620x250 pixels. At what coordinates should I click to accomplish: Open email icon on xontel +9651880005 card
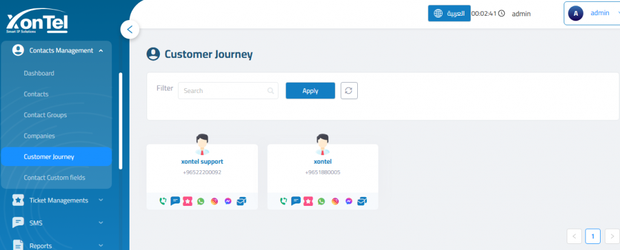coord(362,201)
